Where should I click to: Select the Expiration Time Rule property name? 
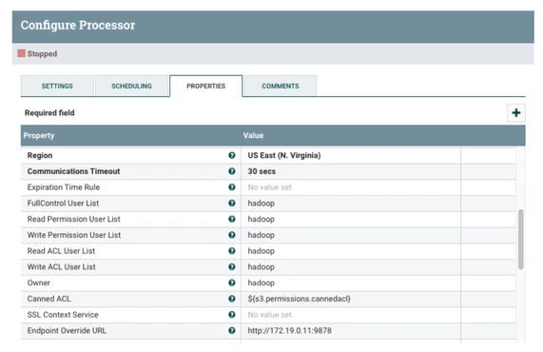[x=64, y=187]
